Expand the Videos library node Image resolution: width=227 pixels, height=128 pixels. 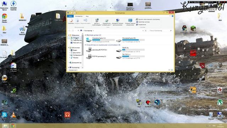[x=70, y=50]
